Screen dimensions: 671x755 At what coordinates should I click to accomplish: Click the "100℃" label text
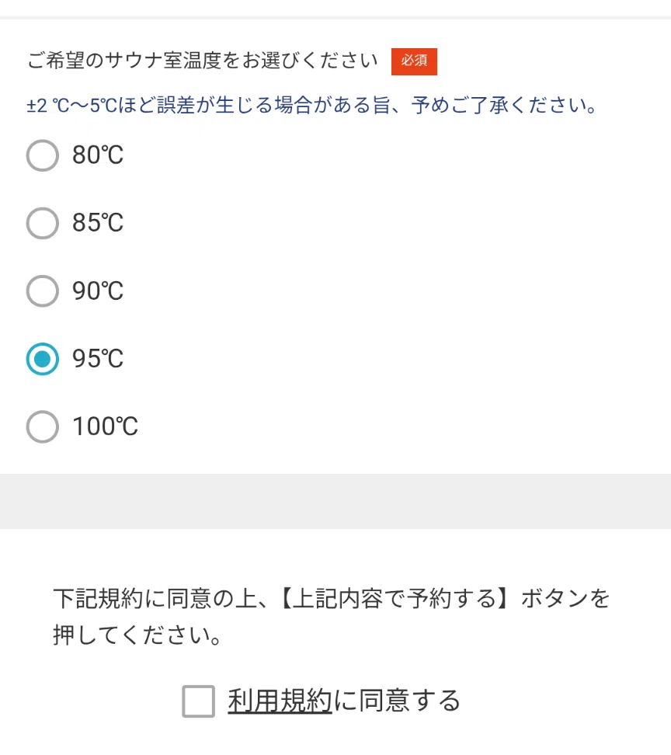pos(105,426)
